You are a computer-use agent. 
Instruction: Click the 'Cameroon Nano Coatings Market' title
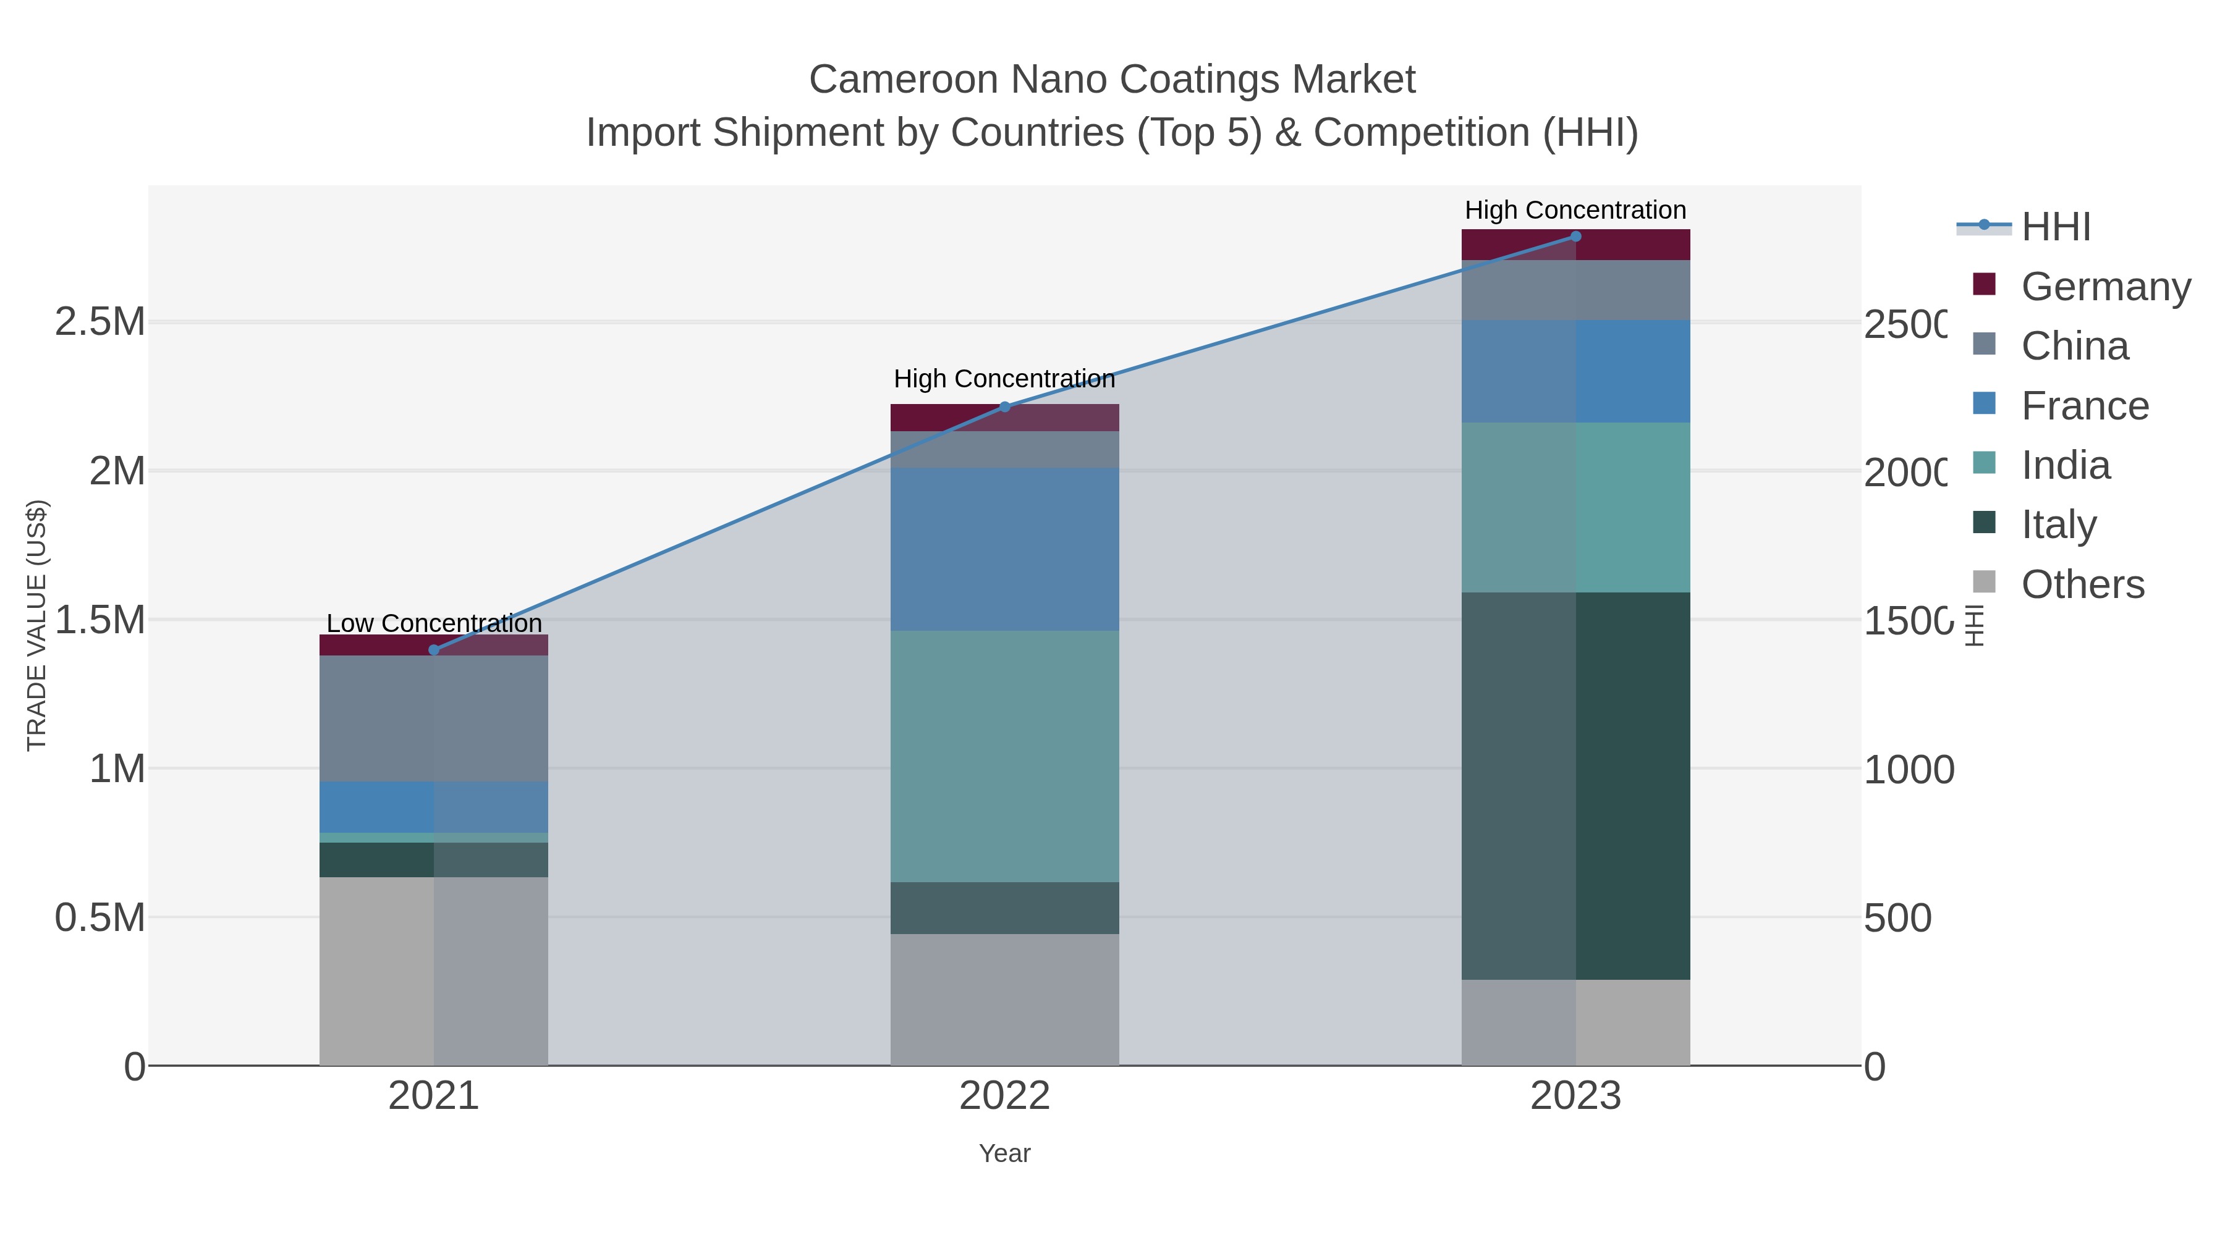coord(1112,80)
